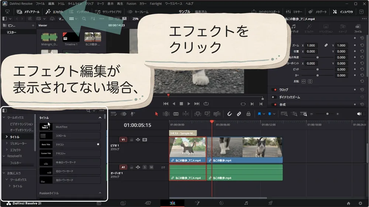Play the timeline forward
This screenshot has width=369, height=207.
pos(189,104)
